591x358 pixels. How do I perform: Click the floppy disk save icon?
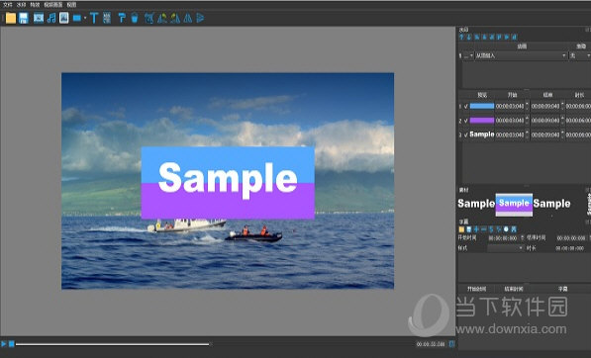tap(24, 18)
